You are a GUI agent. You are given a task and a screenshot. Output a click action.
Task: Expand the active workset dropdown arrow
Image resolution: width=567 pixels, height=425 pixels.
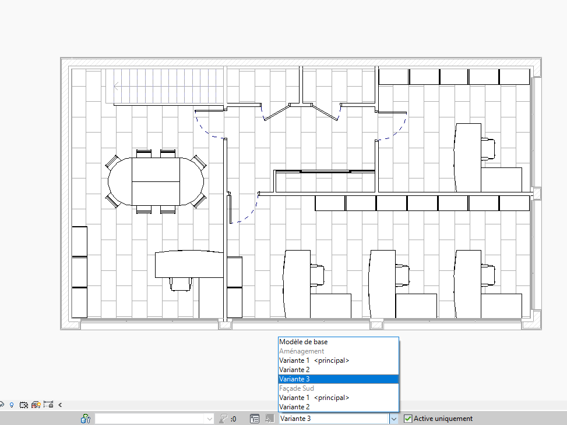click(x=210, y=419)
